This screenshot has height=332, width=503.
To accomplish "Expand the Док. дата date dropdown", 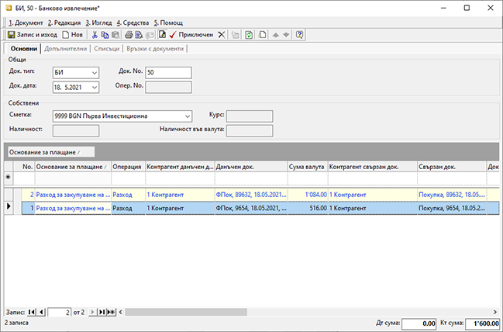I will click(95, 88).
